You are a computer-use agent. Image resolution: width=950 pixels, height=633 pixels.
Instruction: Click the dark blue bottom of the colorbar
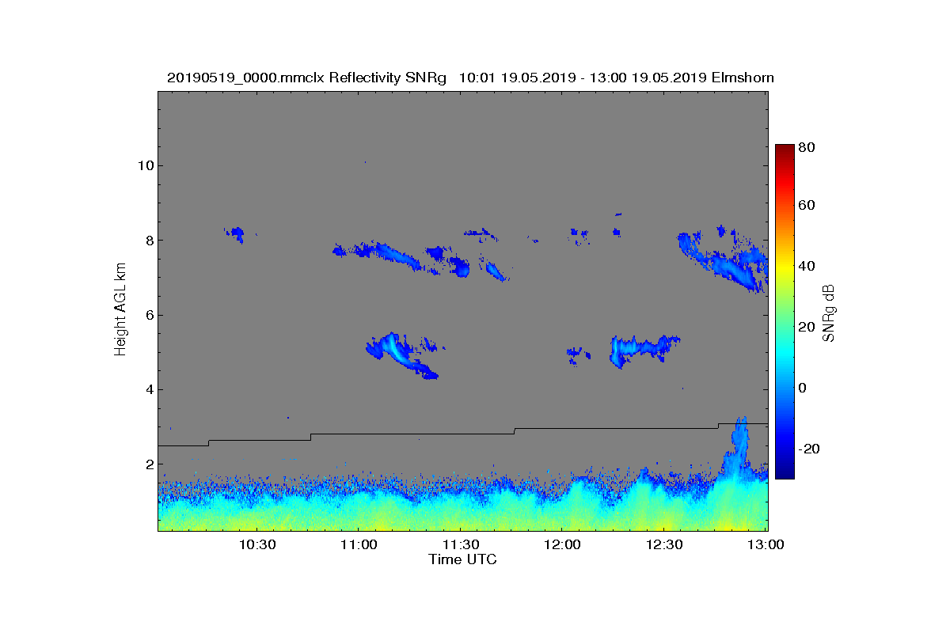tap(784, 473)
